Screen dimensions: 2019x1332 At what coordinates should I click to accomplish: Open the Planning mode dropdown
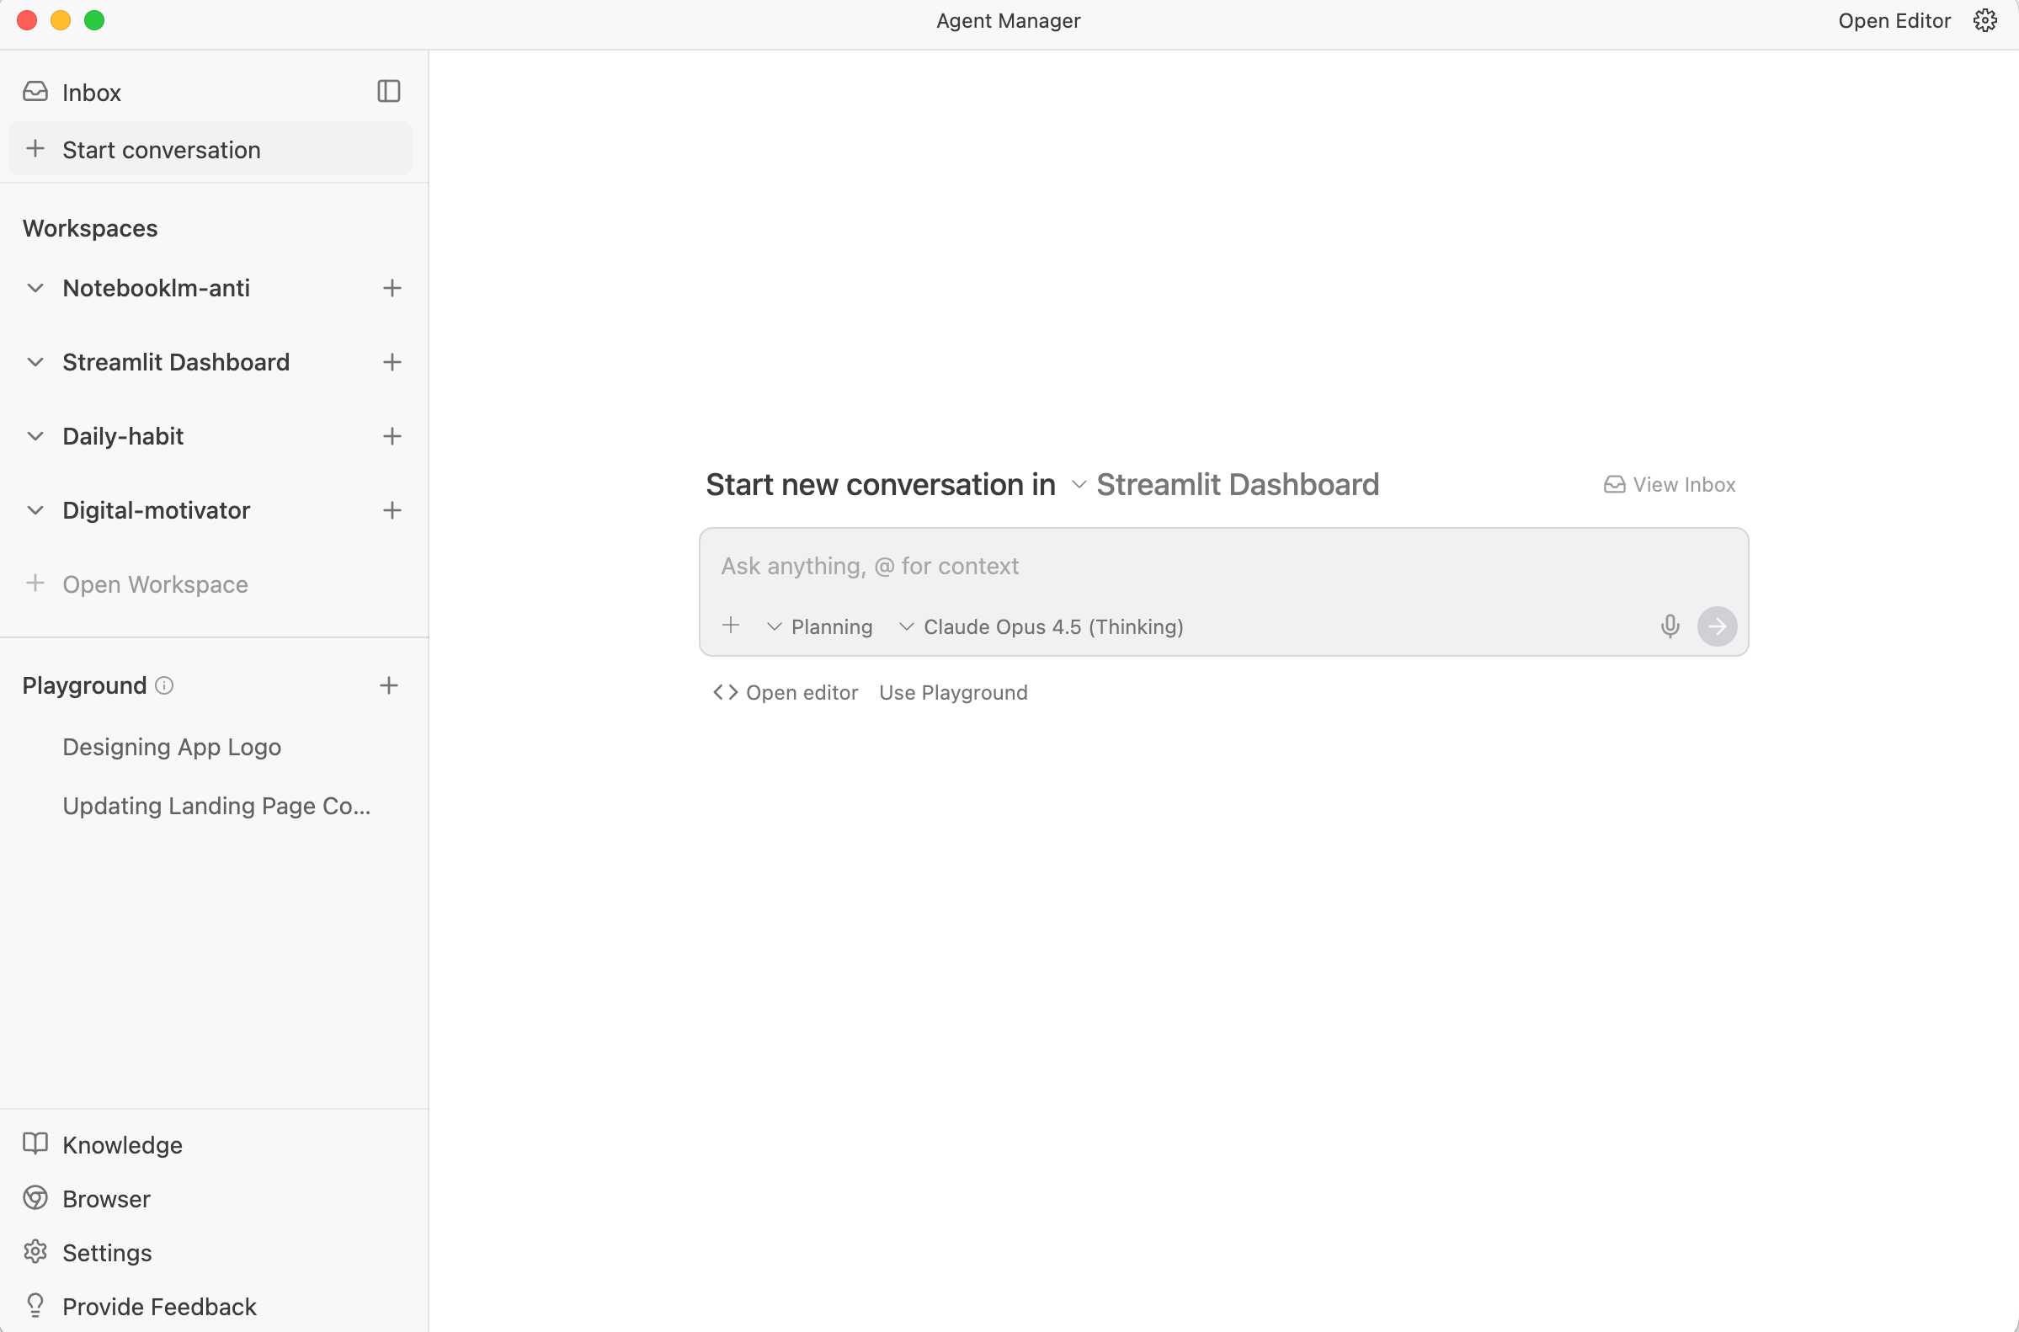tap(820, 627)
